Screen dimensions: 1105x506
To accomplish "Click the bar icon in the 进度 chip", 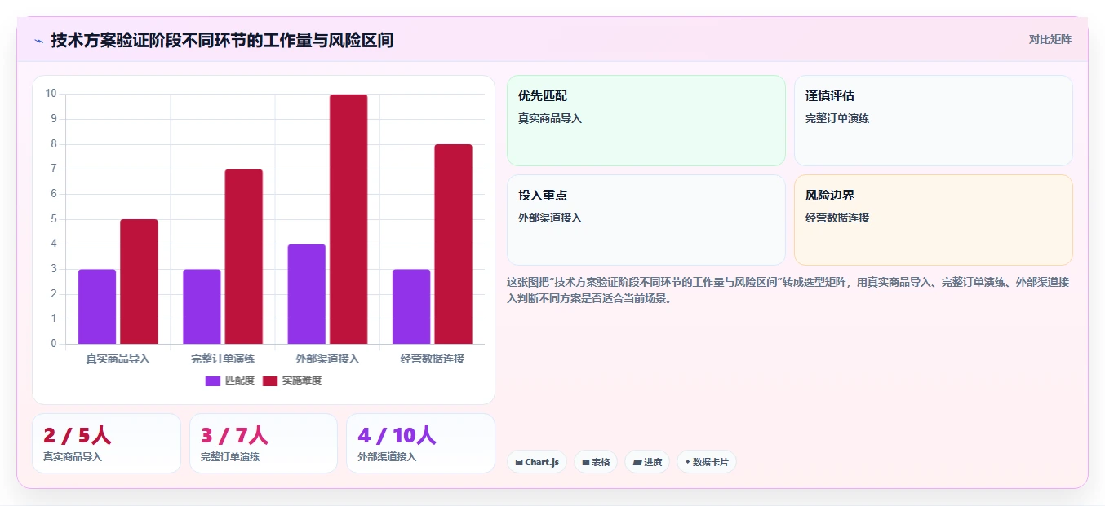I will coord(637,462).
